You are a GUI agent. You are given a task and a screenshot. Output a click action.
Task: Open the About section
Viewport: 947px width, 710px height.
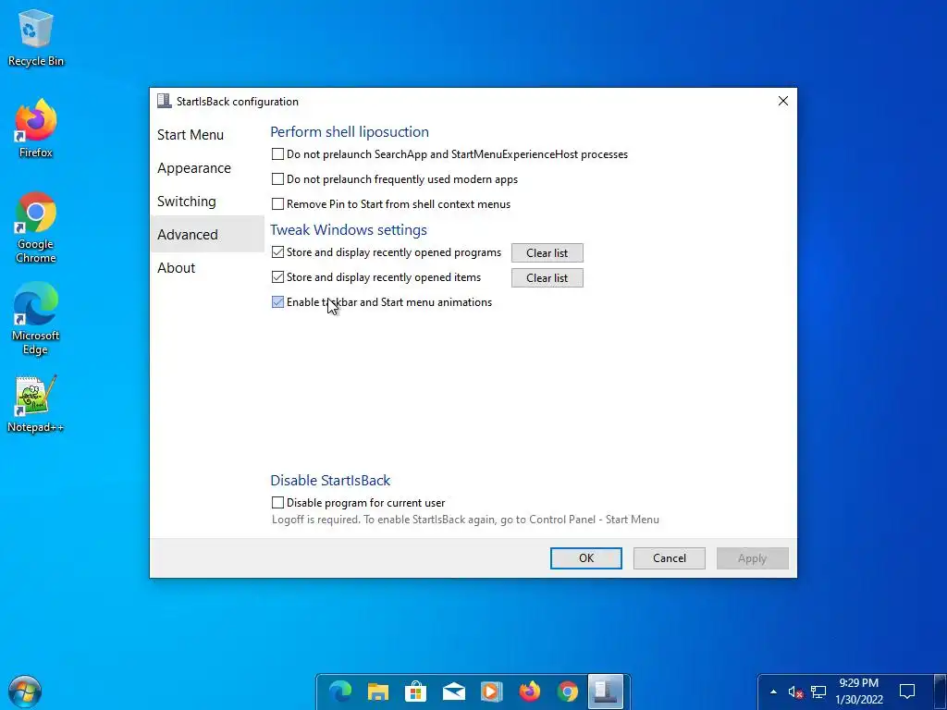(x=207, y=267)
